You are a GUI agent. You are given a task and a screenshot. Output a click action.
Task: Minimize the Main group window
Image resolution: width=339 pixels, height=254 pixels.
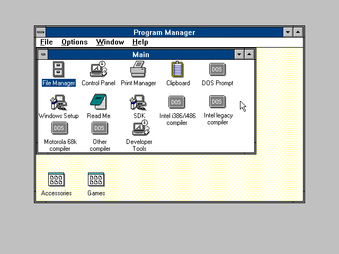pyautogui.click(x=239, y=55)
